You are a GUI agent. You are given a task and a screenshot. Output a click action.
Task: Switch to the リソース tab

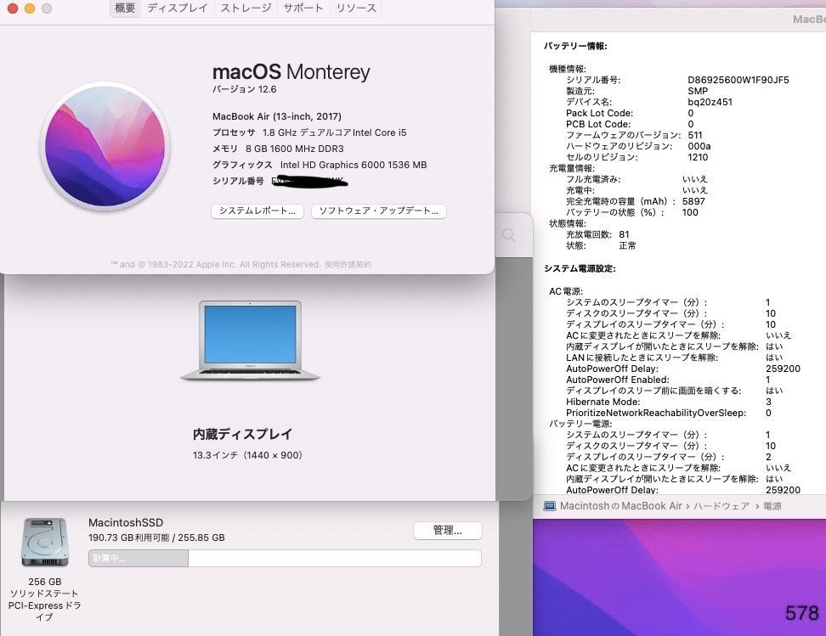pos(355,8)
